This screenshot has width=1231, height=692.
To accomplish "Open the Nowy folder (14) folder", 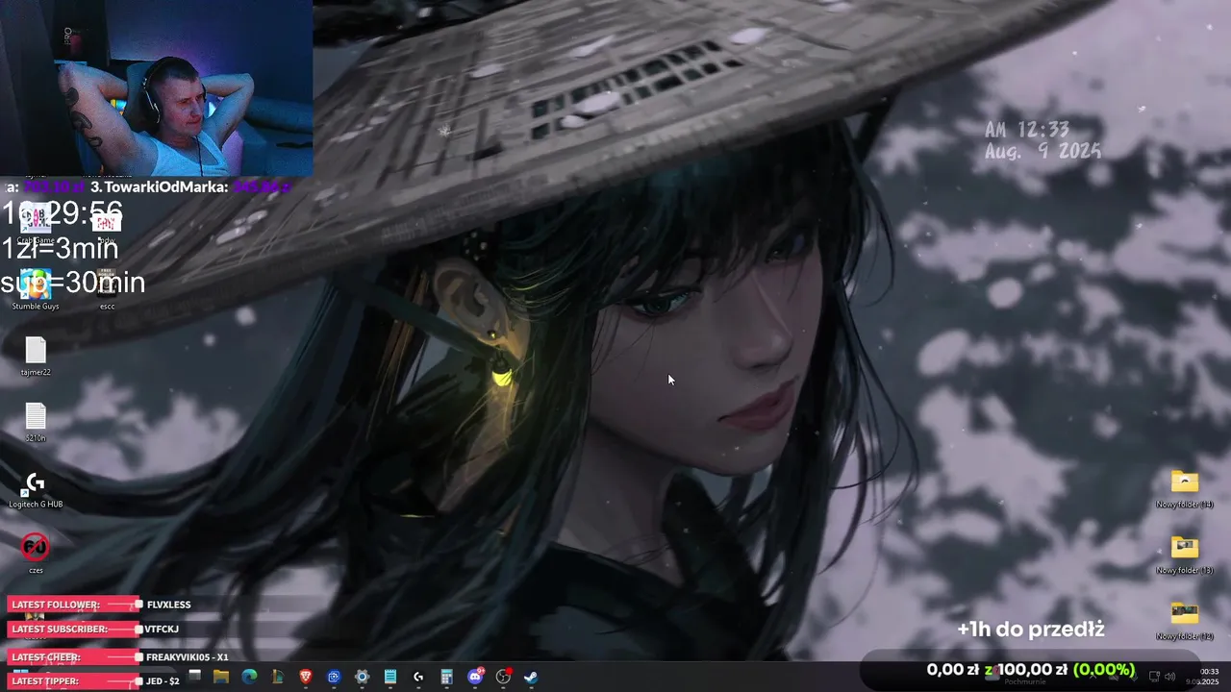I will (x=1185, y=488).
